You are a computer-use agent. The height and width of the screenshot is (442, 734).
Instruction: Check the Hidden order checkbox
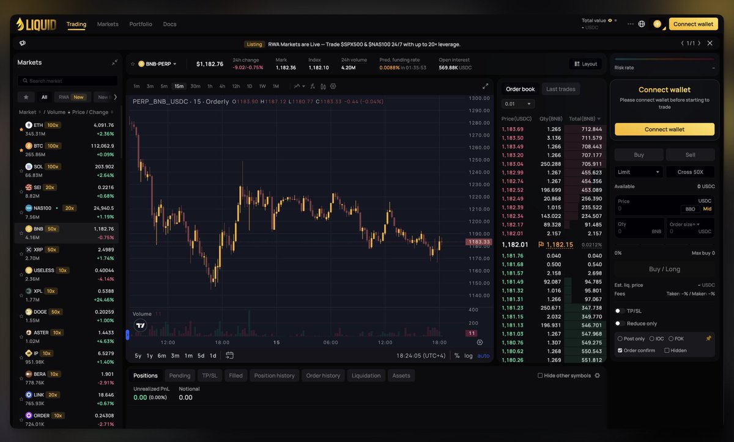667,350
